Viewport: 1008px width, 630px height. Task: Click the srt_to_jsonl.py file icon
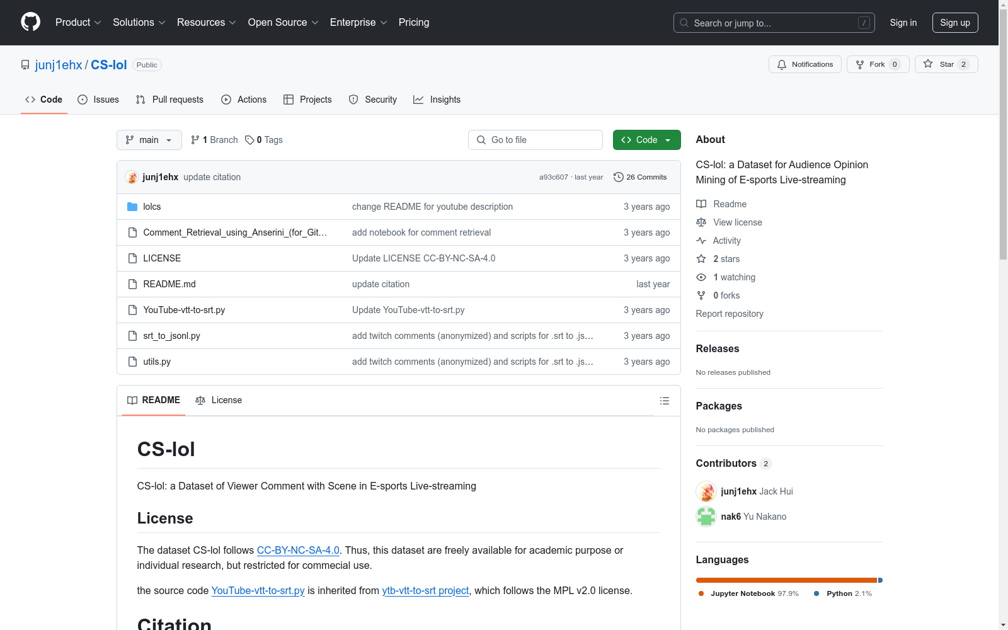point(132,336)
